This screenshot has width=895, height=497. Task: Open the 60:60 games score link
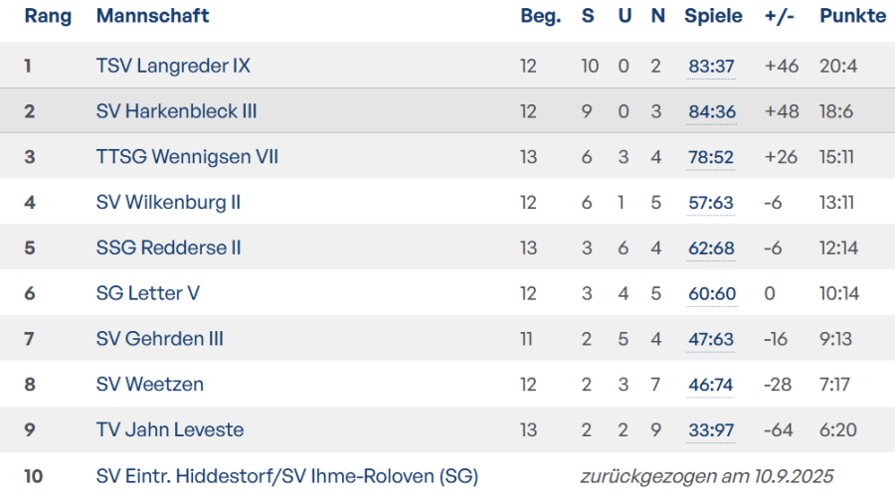[711, 294]
